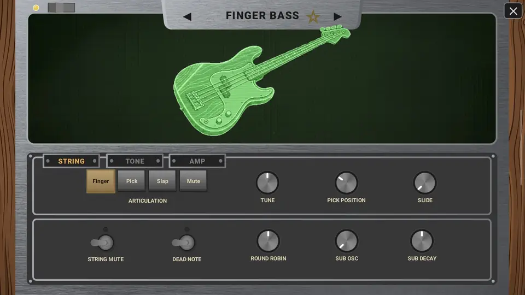Open the STRING tab
The height and width of the screenshot is (295, 525).
[71, 161]
